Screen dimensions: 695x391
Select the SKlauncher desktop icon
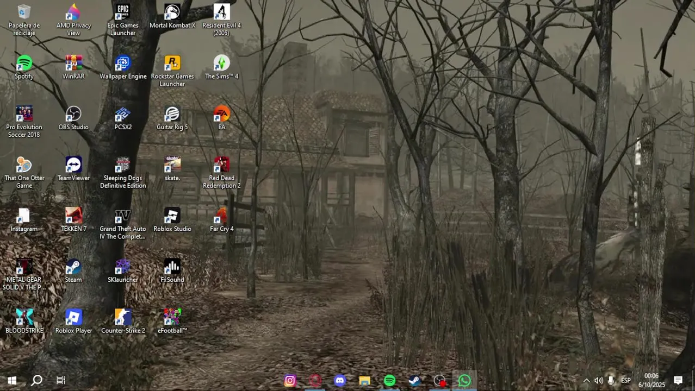(123, 270)
